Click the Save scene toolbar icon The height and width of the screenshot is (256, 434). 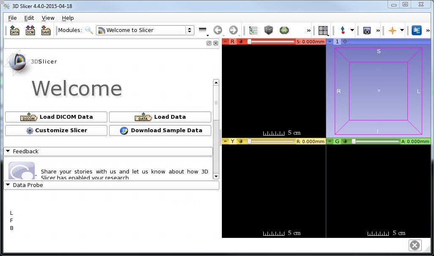[46, 30]
